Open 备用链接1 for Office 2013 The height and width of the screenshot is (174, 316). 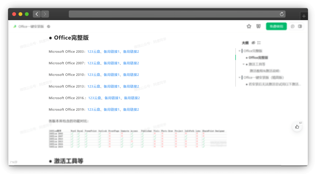coord(111,86)
